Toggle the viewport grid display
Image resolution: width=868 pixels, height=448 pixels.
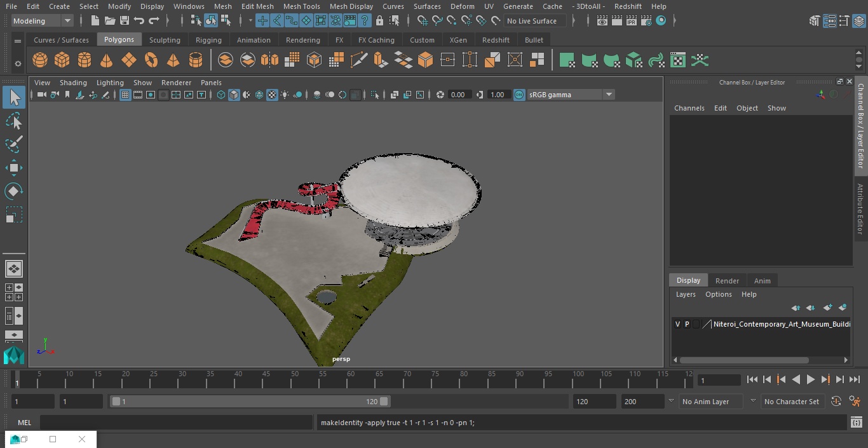tap(125, 95)
